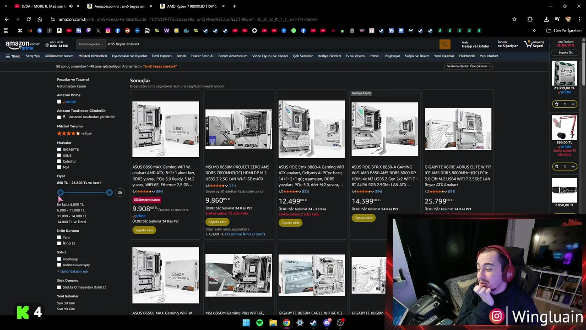
Task: Enable Stokta Olmayanları Dahil Et checkbox
Action: pos(59,287)
